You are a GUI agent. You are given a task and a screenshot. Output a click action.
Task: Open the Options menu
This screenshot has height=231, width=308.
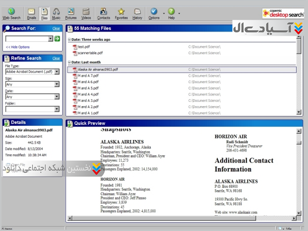154,13
